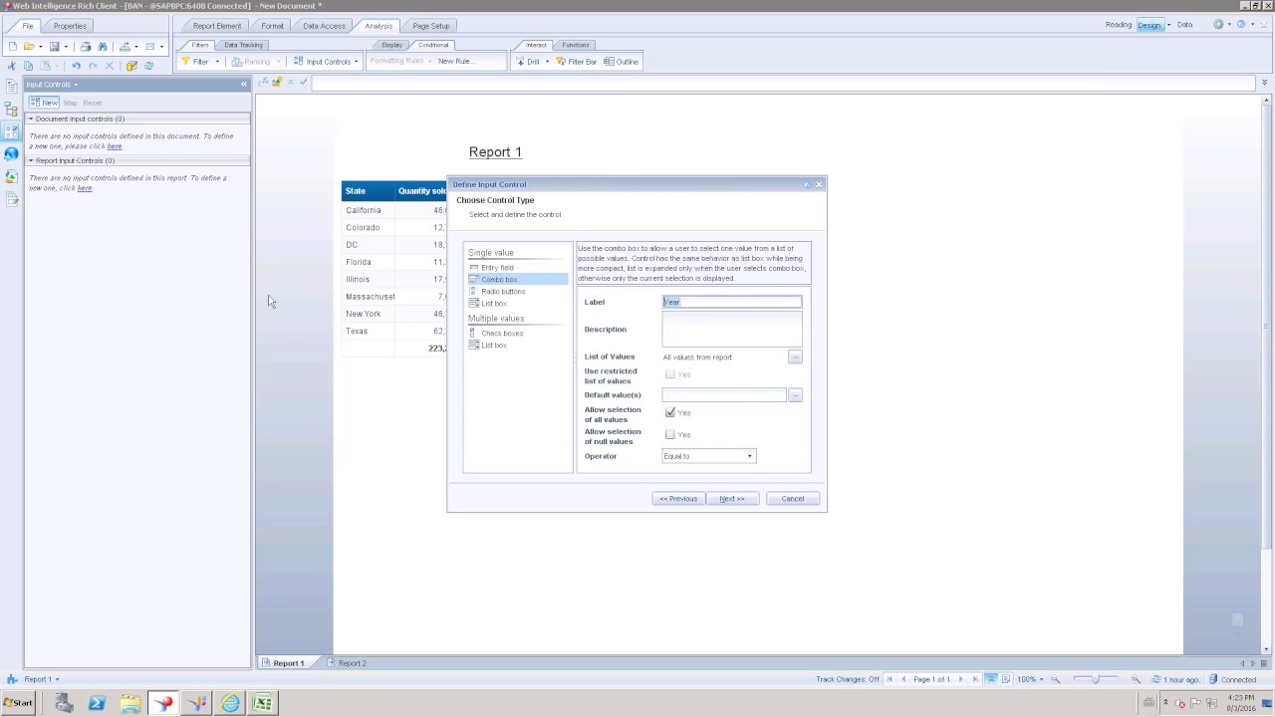Select Radio buttons control type
The height and width of the screenshot is (717, 1275).
503,292
